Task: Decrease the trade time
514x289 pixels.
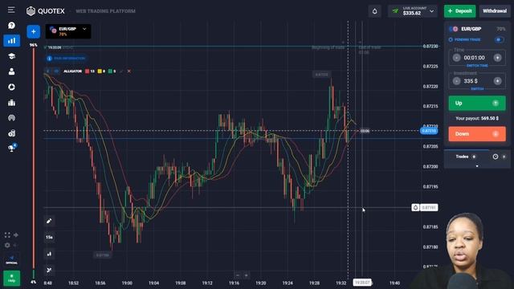Action: [x=456, y=58]
